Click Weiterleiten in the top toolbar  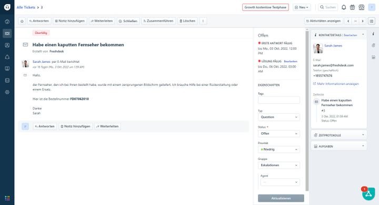point(102,21)
